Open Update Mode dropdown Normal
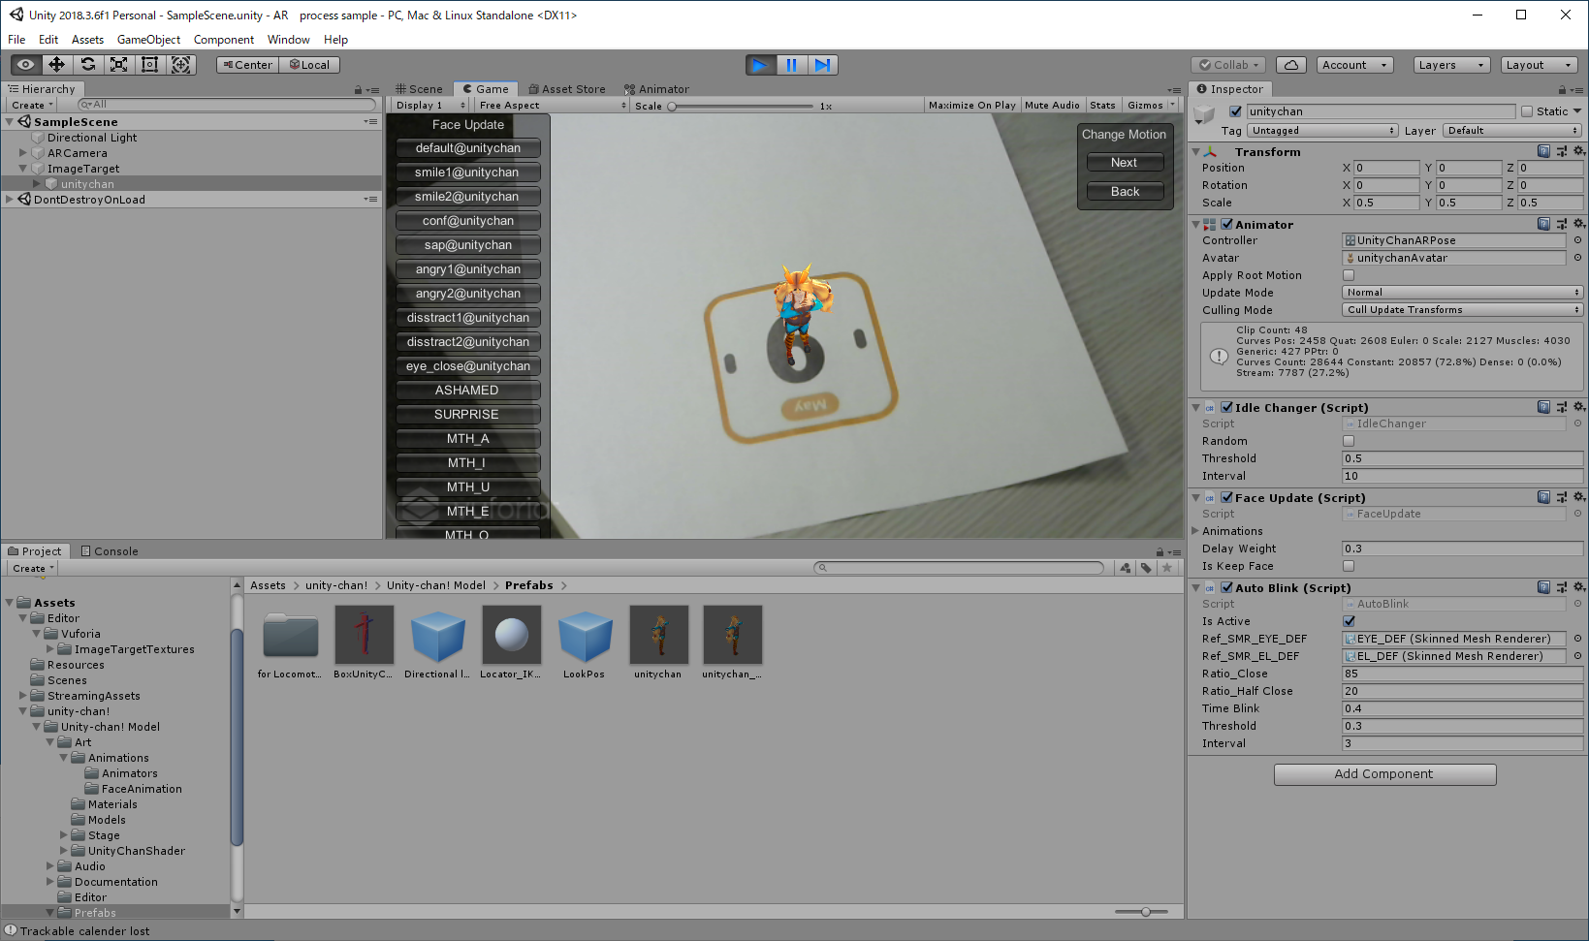Viewport: 1589px width, 941px height. point(1463,293)
